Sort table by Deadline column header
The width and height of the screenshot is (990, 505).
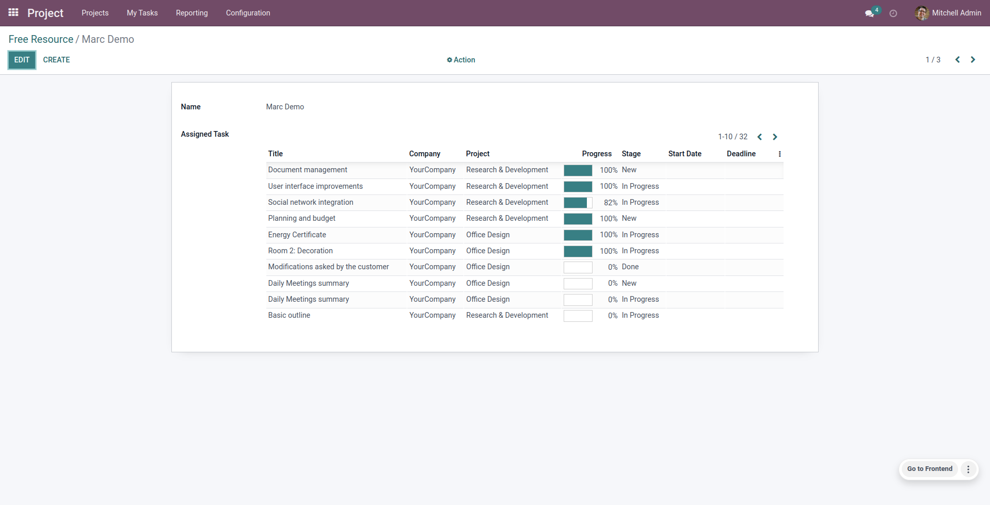click(741, 154)
